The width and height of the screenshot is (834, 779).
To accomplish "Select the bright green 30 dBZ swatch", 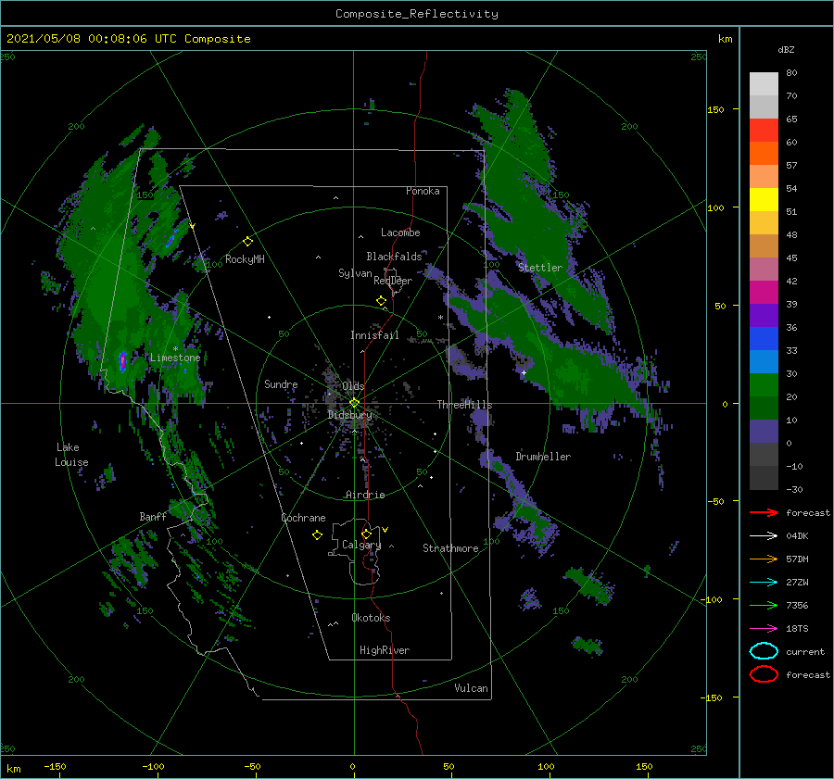I will 764,385.
